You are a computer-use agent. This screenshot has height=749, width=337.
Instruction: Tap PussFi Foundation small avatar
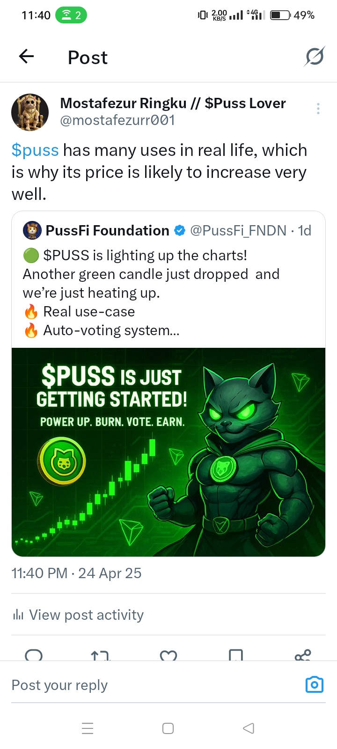(x=32, y=230)
